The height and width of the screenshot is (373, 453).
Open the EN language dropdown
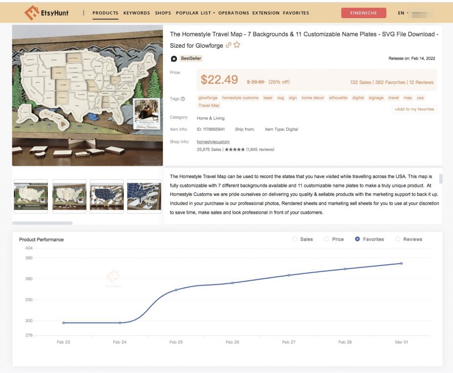pyautogui.click(x=401, y=13)
